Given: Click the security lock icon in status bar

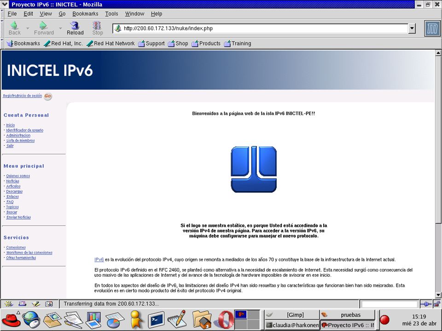Looking at the screenshot, I should coord(437,304).
